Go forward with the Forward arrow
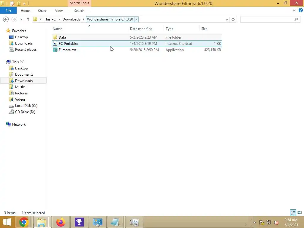 click(14, 19)
